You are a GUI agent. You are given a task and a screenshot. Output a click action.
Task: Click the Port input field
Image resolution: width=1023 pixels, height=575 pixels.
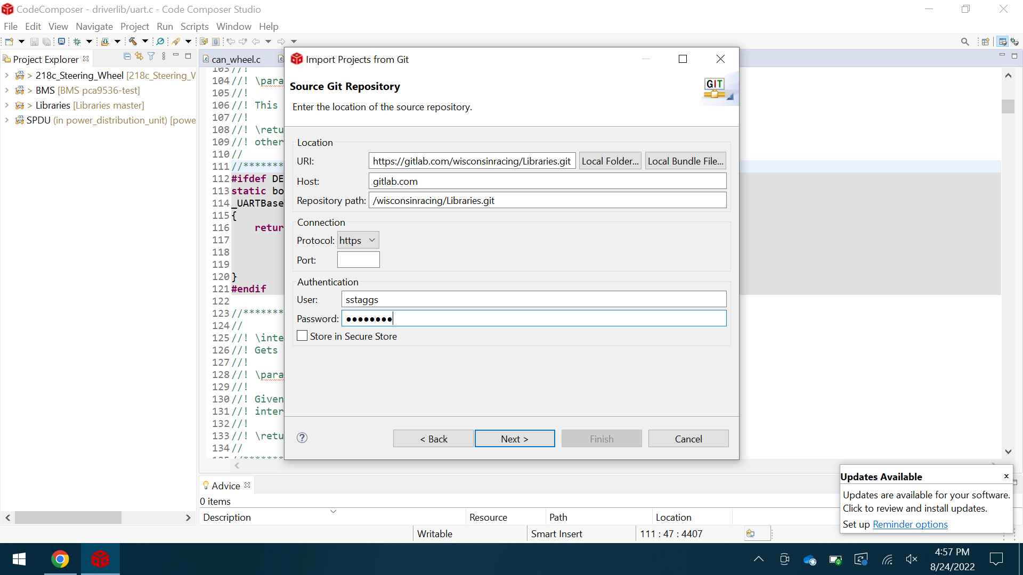click(x=358, y=260)
